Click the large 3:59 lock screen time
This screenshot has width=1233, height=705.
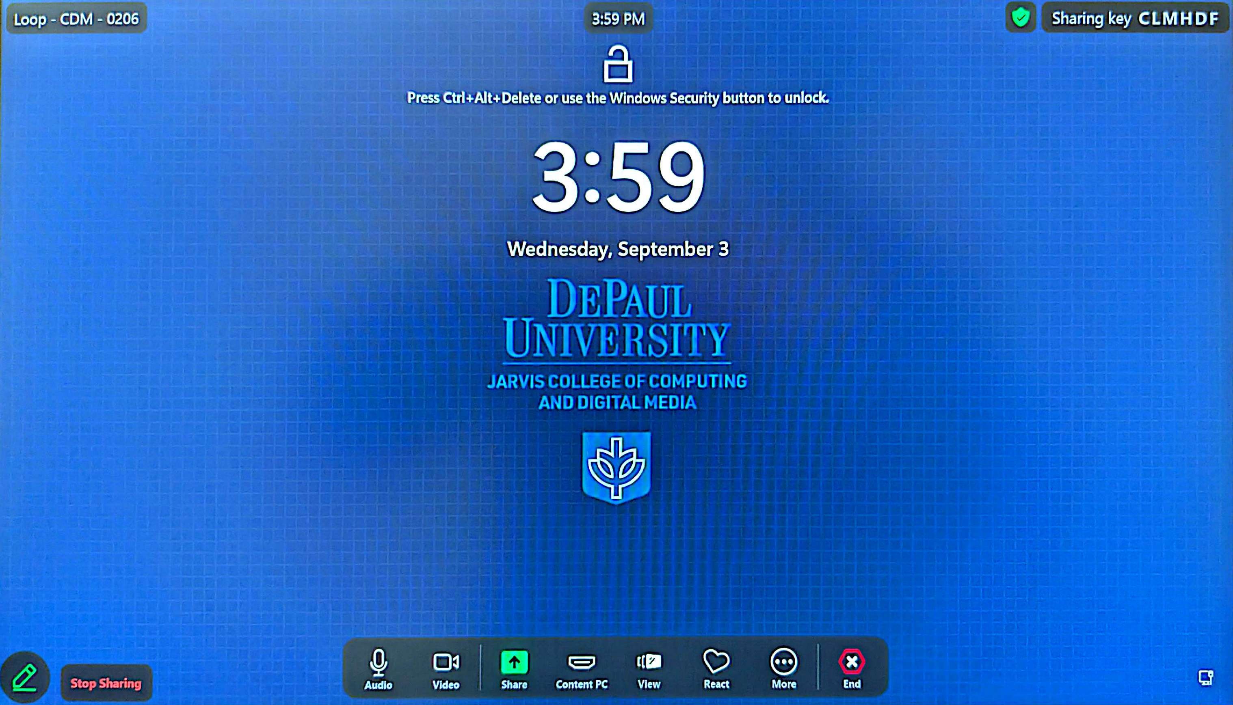click(x=618, y=176)
